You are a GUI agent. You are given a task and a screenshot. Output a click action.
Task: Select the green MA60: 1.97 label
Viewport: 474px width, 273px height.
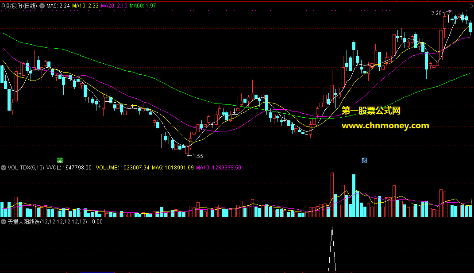coord(143,6)
